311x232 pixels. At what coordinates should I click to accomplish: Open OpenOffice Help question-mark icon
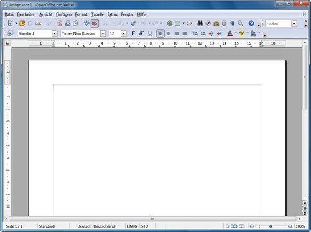[251, 24]
